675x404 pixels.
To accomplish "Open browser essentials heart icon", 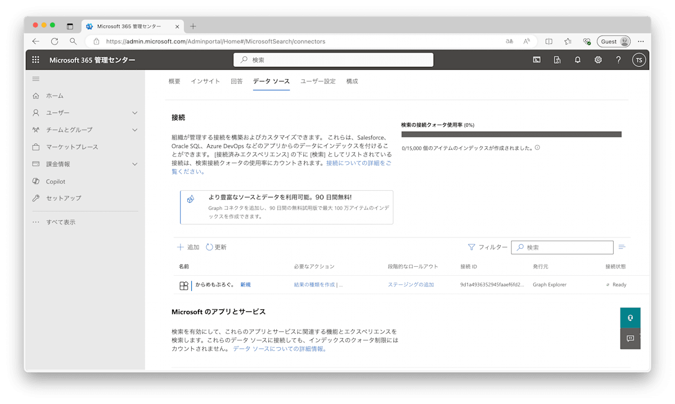I will 587,41.
